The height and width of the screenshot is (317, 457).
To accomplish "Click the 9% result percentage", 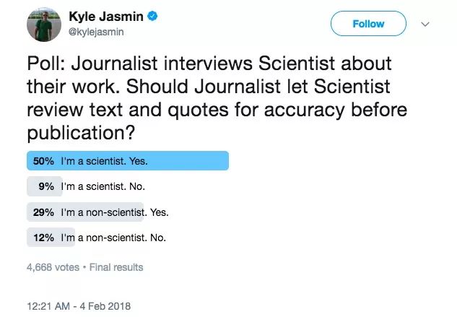I will pyautogui.click(x=48, y=187).
